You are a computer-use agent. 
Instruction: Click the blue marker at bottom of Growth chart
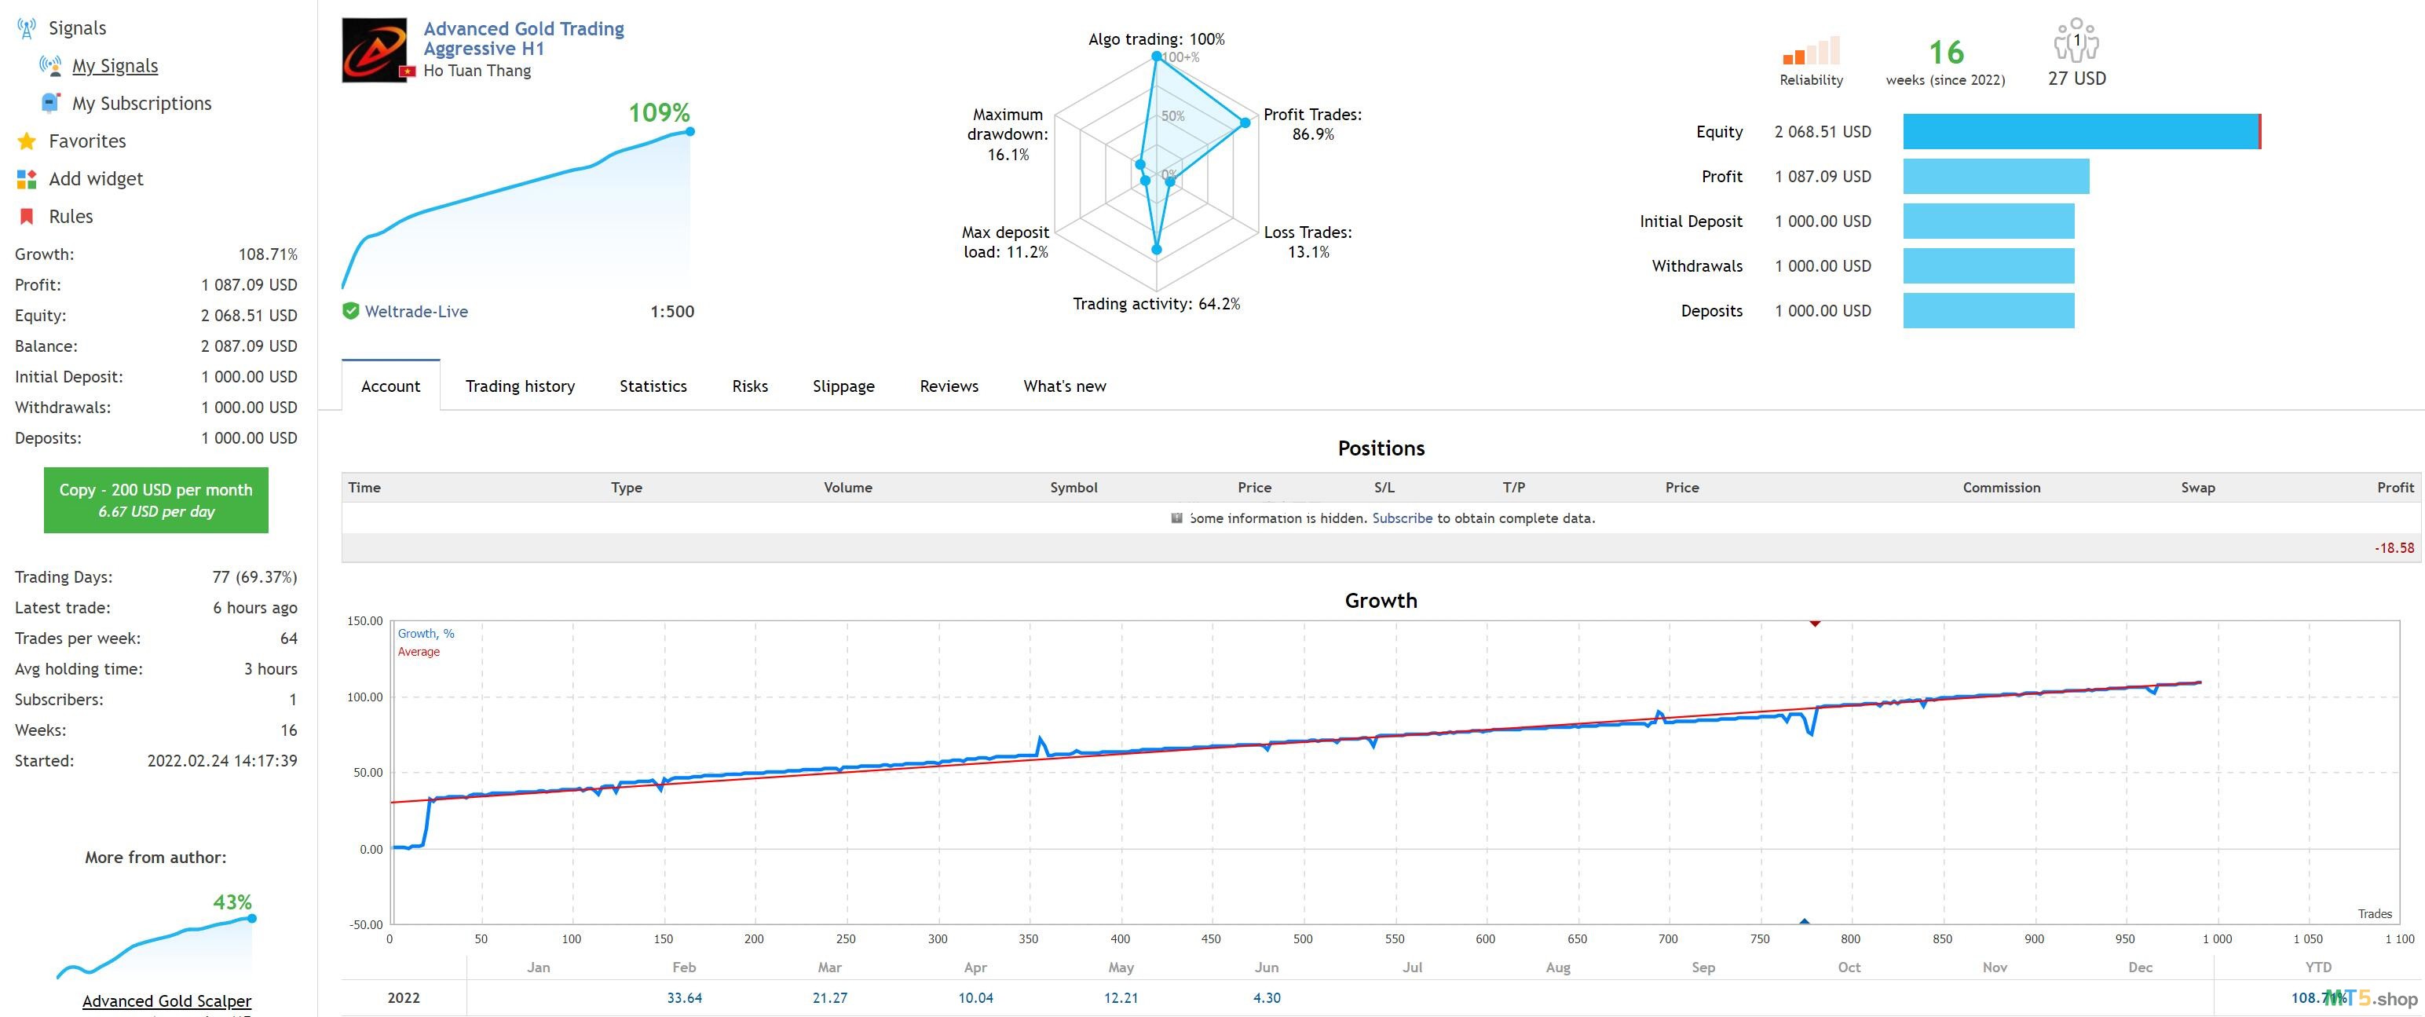1804,921
